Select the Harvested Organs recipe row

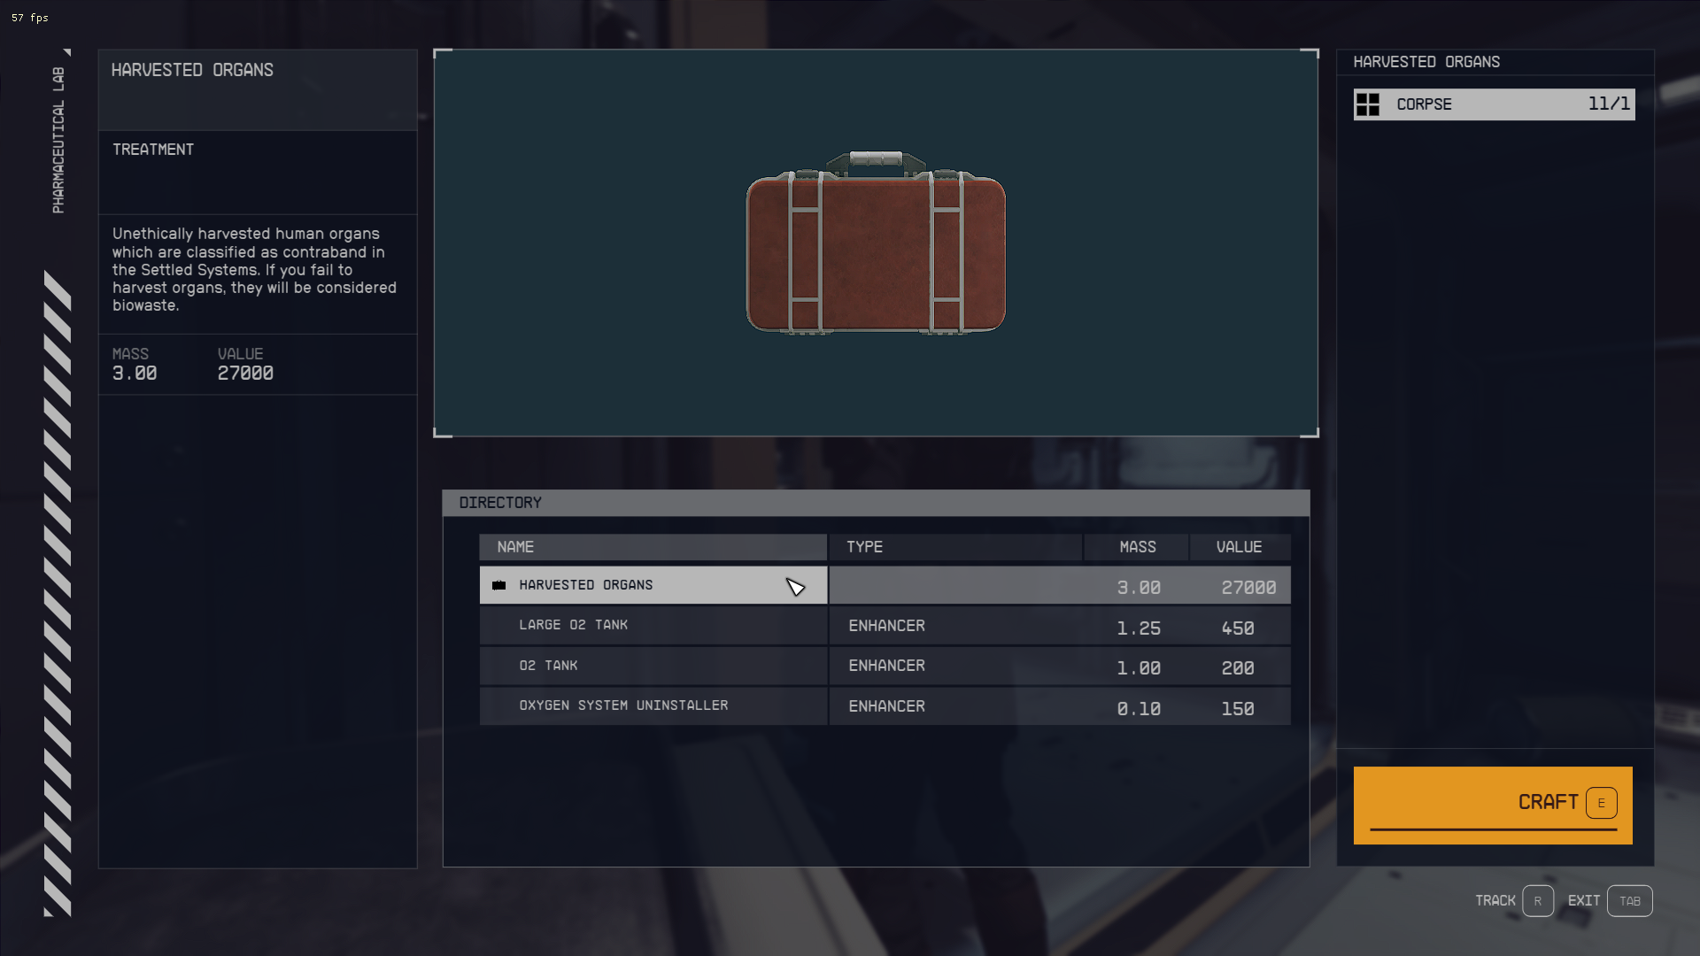[885, 585]
